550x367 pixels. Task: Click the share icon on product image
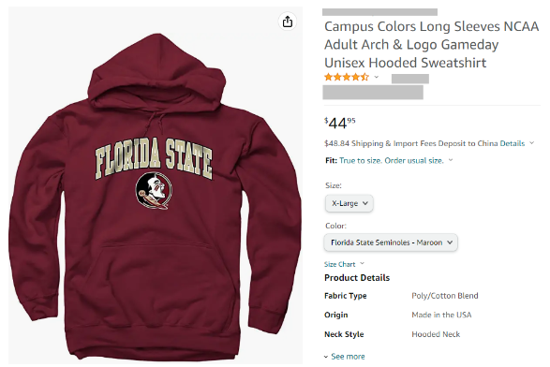tap(288, 22)
